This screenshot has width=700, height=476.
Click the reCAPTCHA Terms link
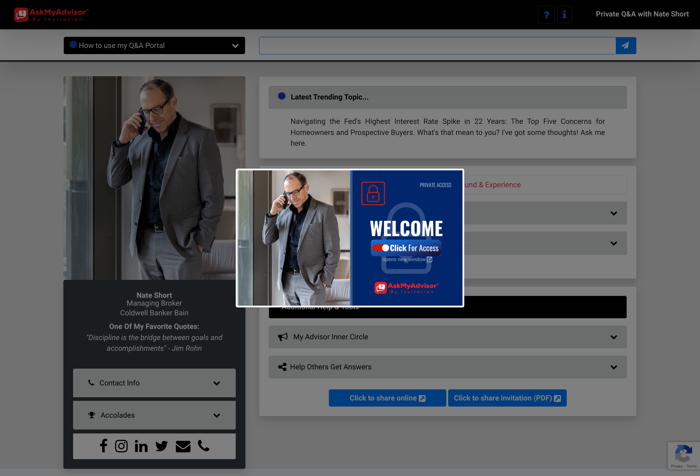click(x=691, y=466)
